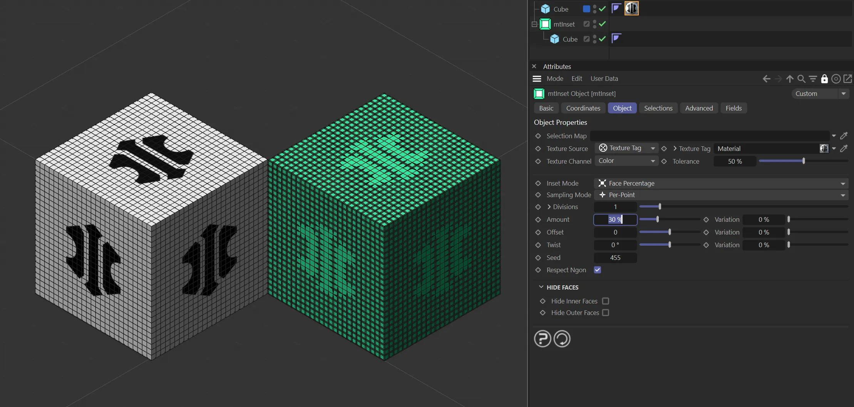Open the Fields tab

[x=733, y=108]
